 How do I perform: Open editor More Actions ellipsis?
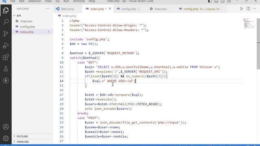tap(255, 9)
